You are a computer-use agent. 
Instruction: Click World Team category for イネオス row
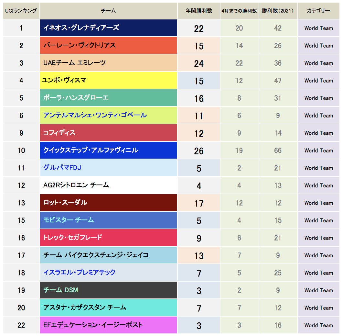click(x=319, y=28)
